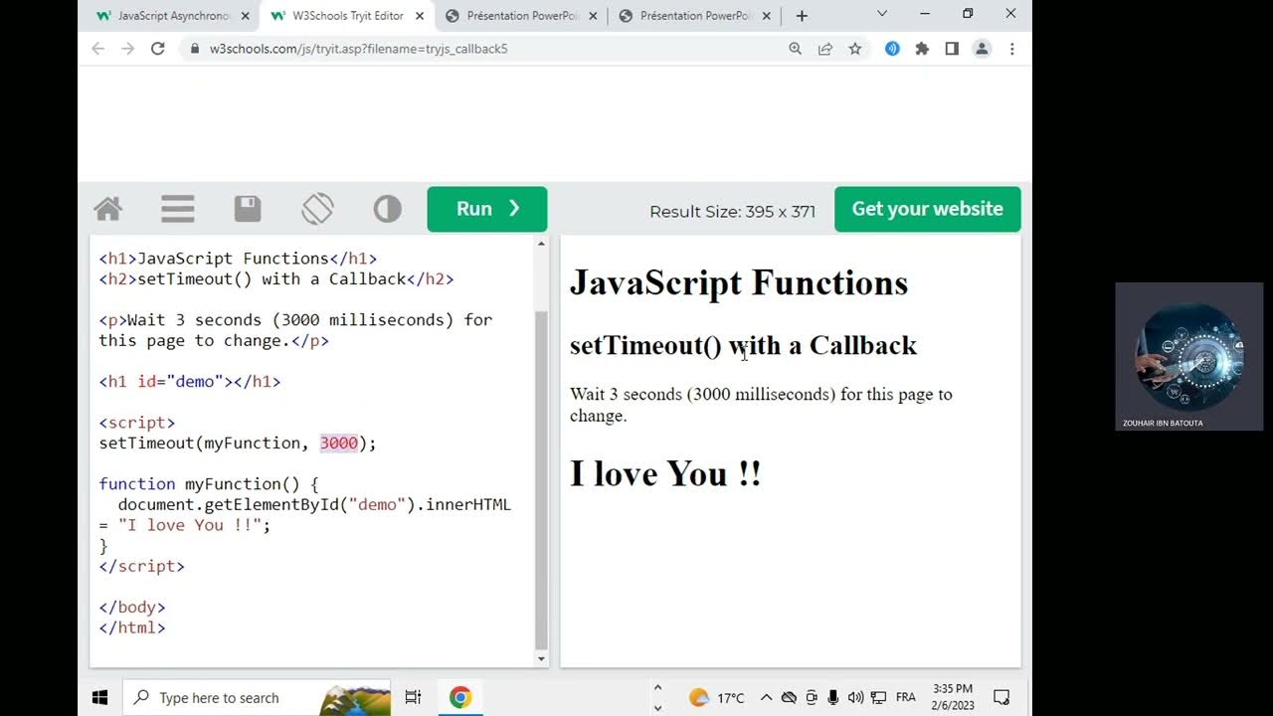
Task: Click the code editor scroll up arrow
Action: (x=541, y=244)
